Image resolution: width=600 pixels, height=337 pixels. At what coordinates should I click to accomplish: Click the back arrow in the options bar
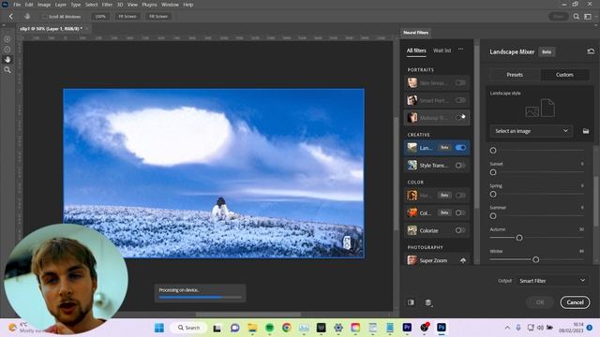tap(11, 17)
